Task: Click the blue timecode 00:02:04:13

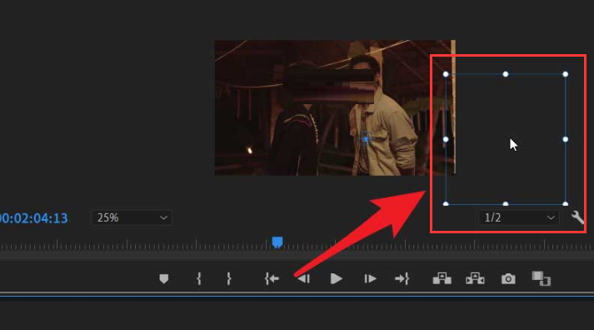Action: click(33, 218)
